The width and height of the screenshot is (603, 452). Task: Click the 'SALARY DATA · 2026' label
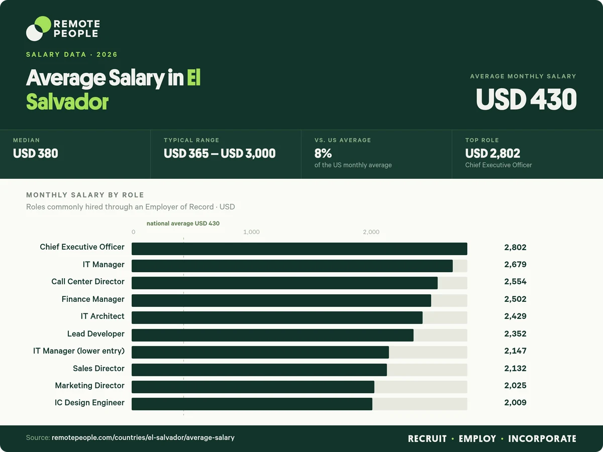[x=72, y=55]
